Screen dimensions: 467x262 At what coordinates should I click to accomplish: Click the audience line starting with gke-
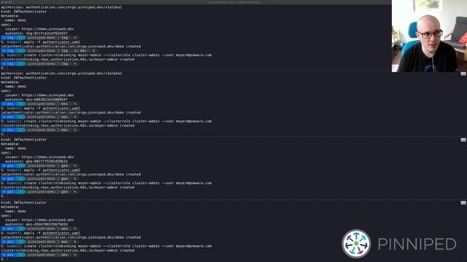click(x=36, y=162)
